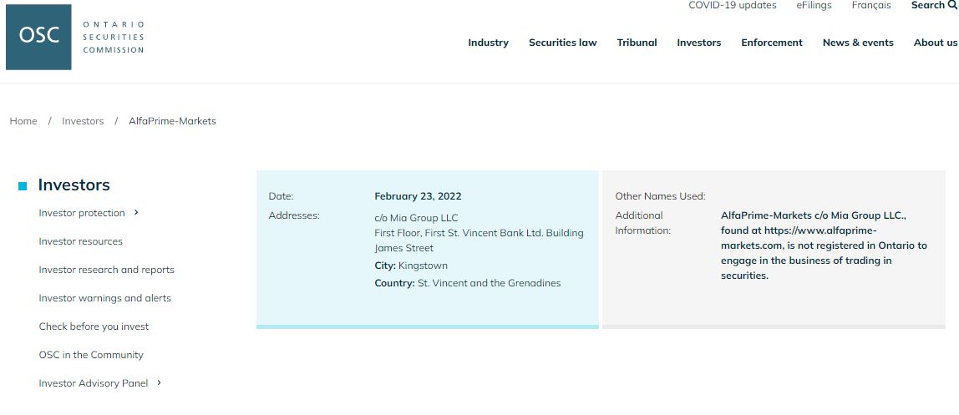Click the alfaprime-markets.com warning text
Screen dimensions: 959x415
click(x=824, y=245)
